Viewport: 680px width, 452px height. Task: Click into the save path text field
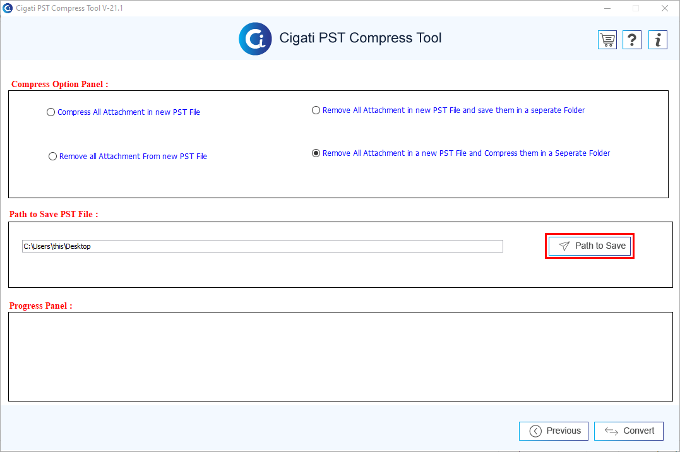pyautogui.click(x=263, y=246)
